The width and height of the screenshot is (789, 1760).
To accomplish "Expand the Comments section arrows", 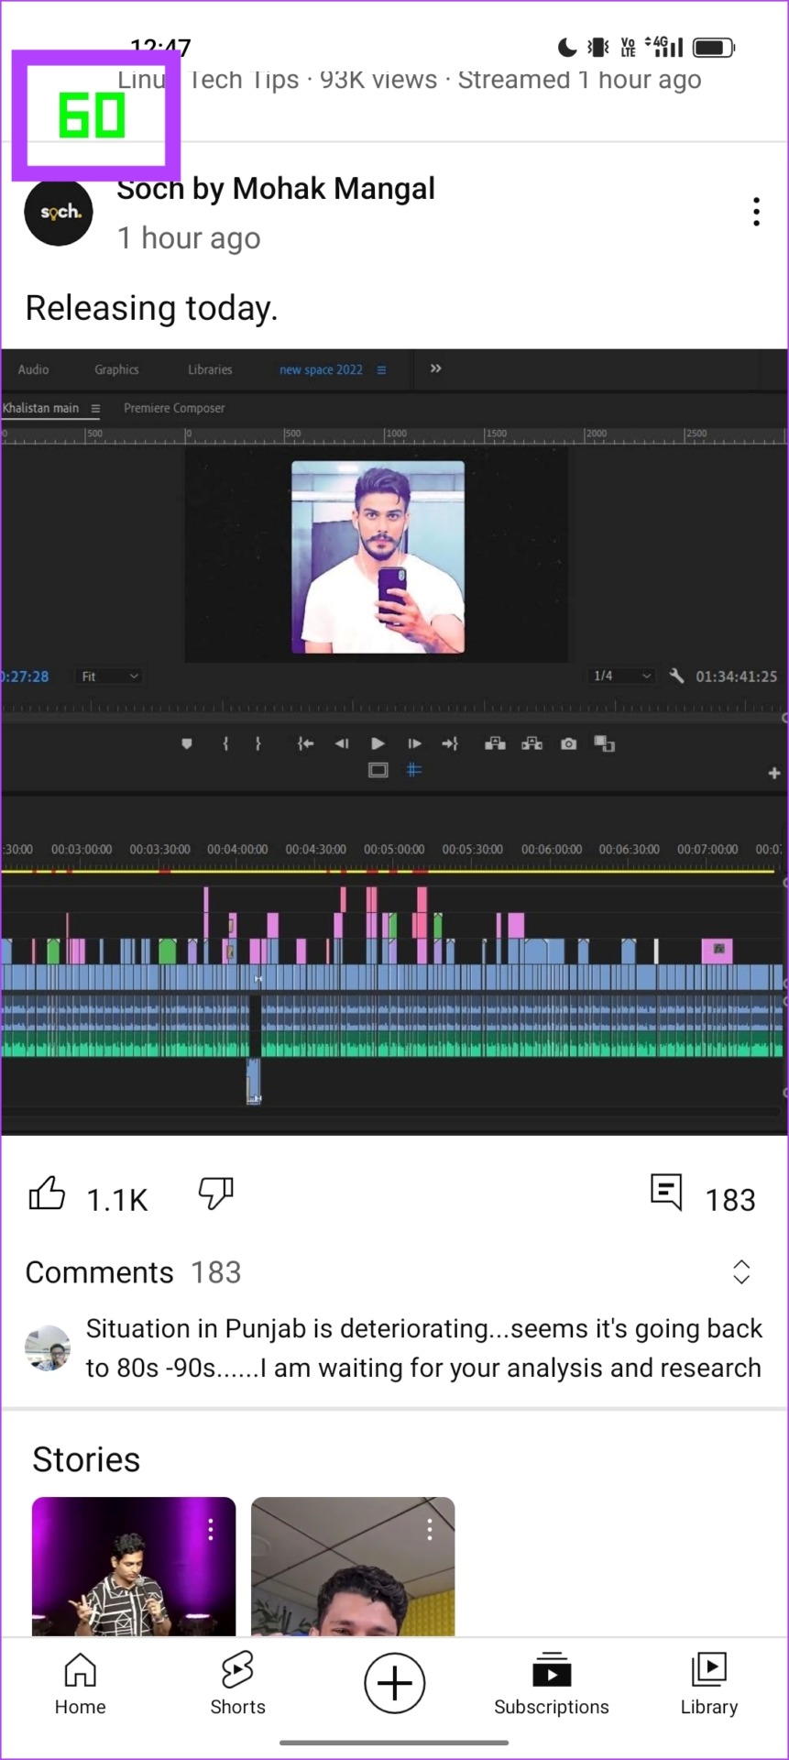I will pos(741,1271).
